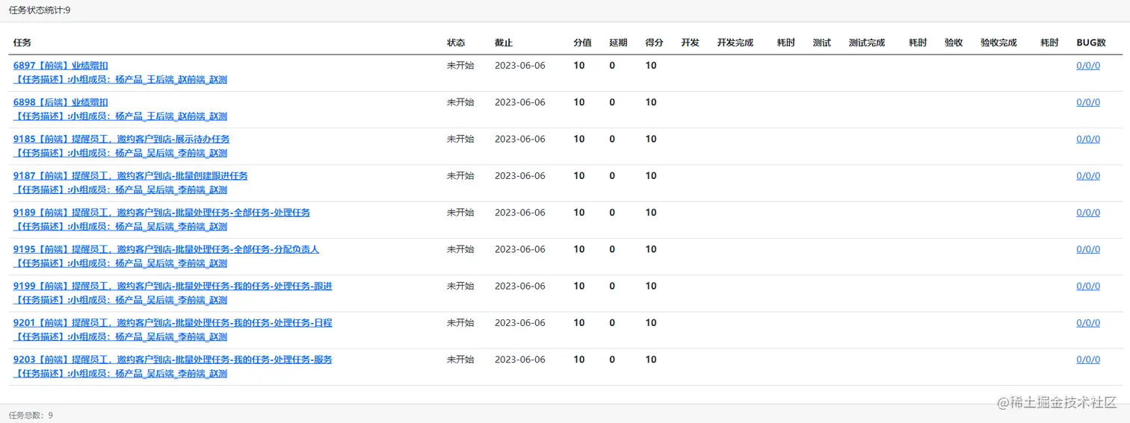Click the BUG数 column header

[1091, 43]
